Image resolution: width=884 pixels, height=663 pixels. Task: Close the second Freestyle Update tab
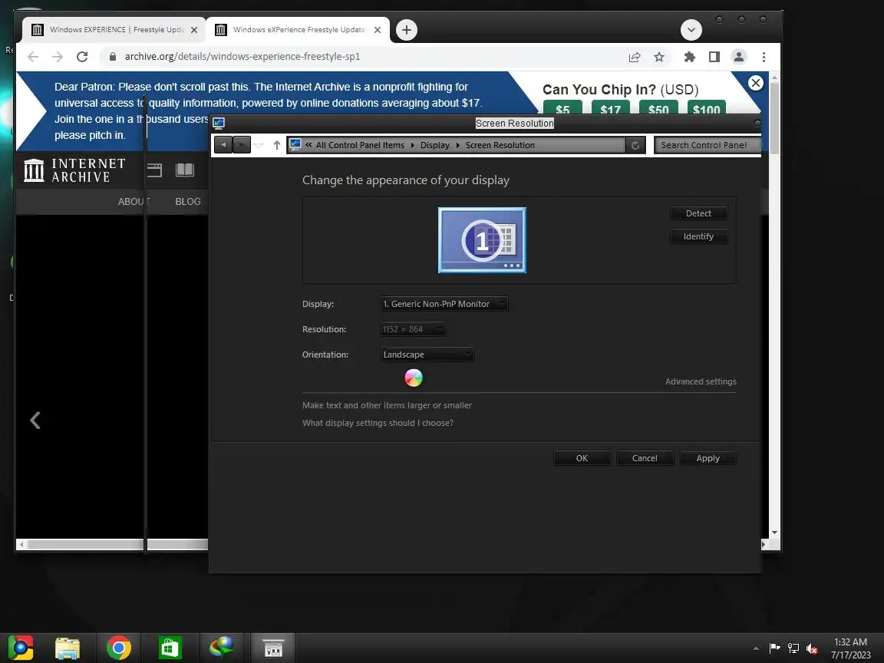[378, 30]
